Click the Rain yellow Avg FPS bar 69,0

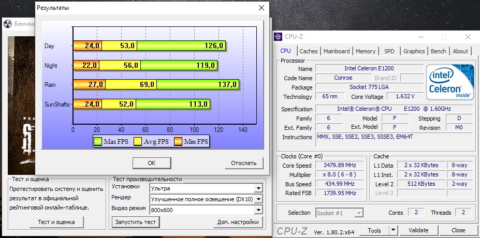(131, 84)
